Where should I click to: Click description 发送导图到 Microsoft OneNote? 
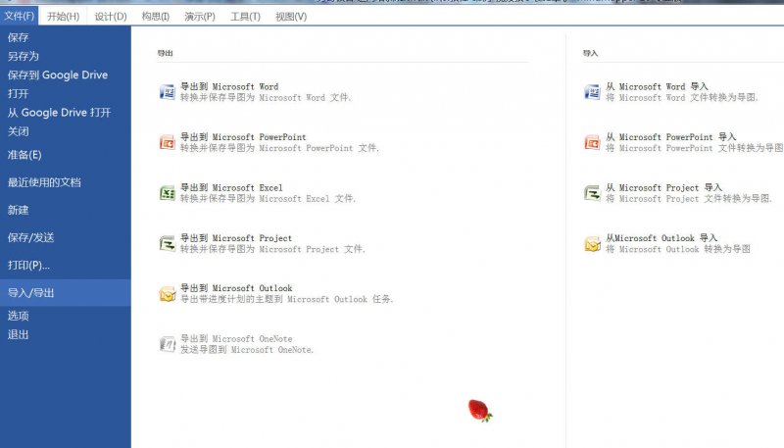pos(247,350)
